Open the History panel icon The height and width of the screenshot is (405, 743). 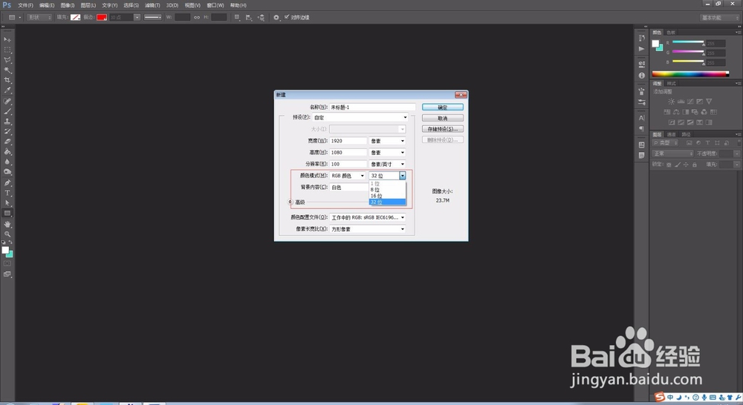pyautogui.click(x=642, y=39)
